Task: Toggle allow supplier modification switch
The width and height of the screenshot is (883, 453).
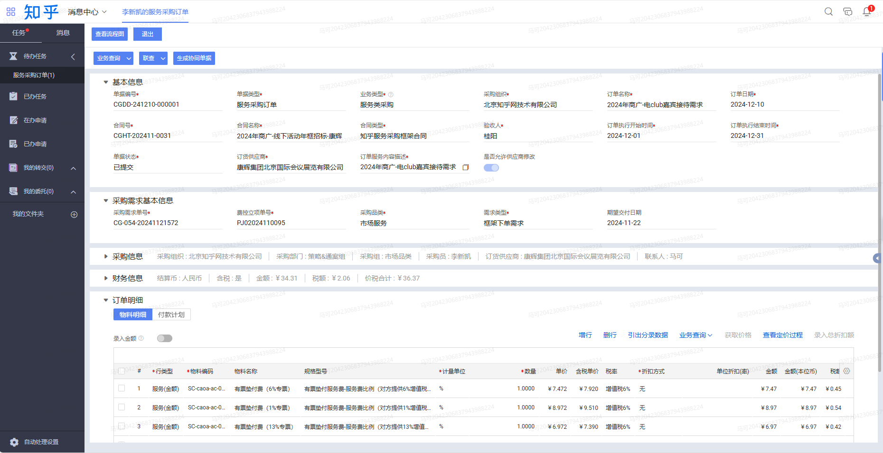Action: (x=491, y=168)
